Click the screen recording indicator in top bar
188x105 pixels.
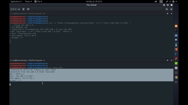click(x=156, y=1)
